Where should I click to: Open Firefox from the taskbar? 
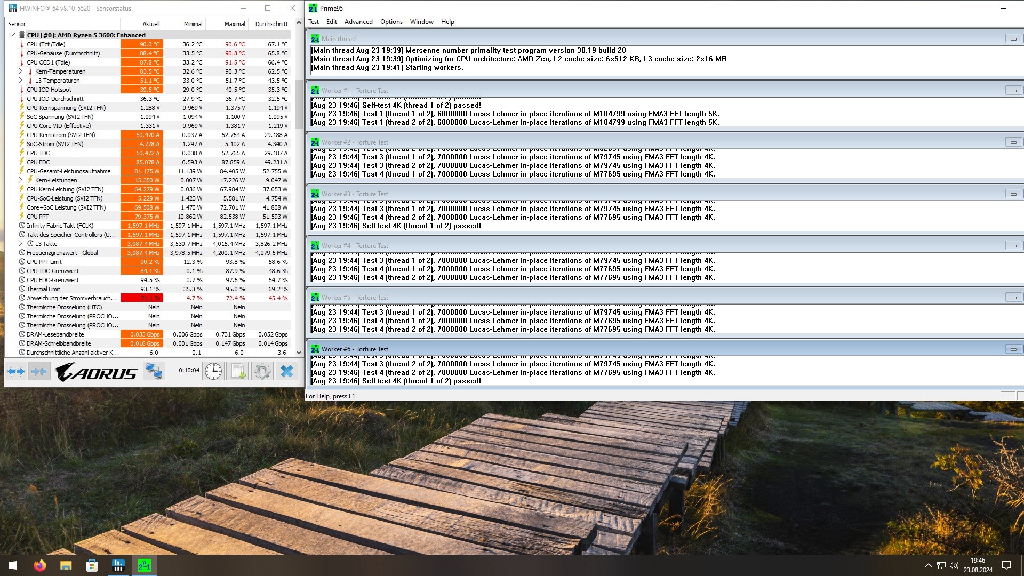(40, 565)
